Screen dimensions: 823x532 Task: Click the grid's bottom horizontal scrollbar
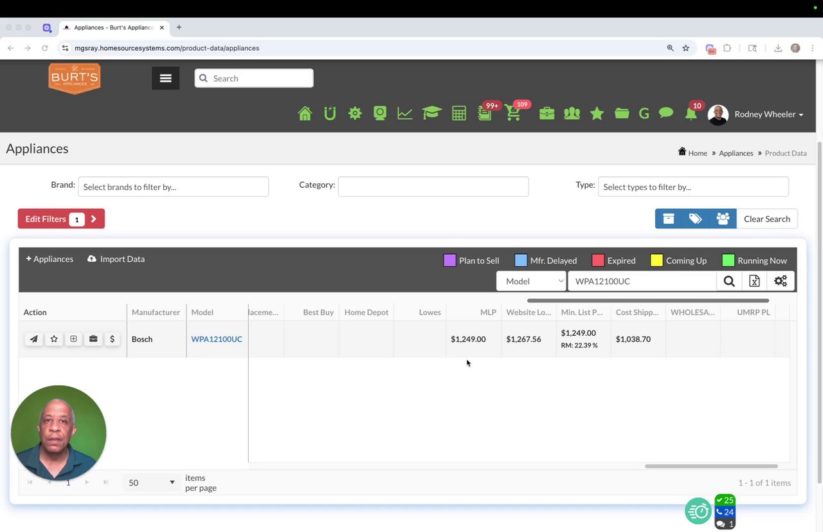[x=711, y=466]
